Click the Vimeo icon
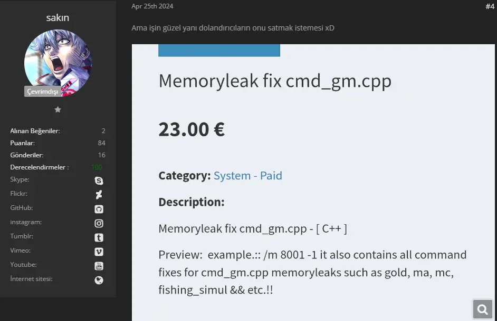The width and height of the screenshot is (497, 321). (99, 252)
